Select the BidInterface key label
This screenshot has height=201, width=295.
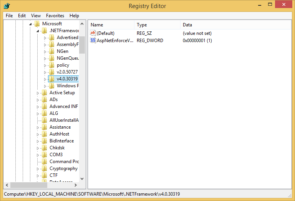click(x=62, y=141)
